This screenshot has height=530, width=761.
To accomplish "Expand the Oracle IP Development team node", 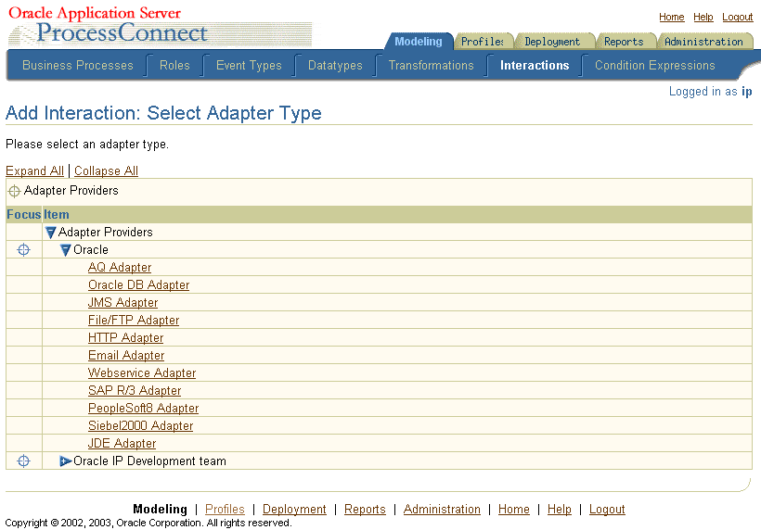I will point(66,461).
